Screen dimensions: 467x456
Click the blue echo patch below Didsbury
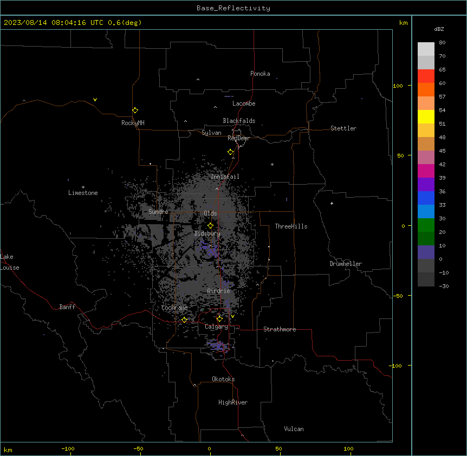coord(209,250)
